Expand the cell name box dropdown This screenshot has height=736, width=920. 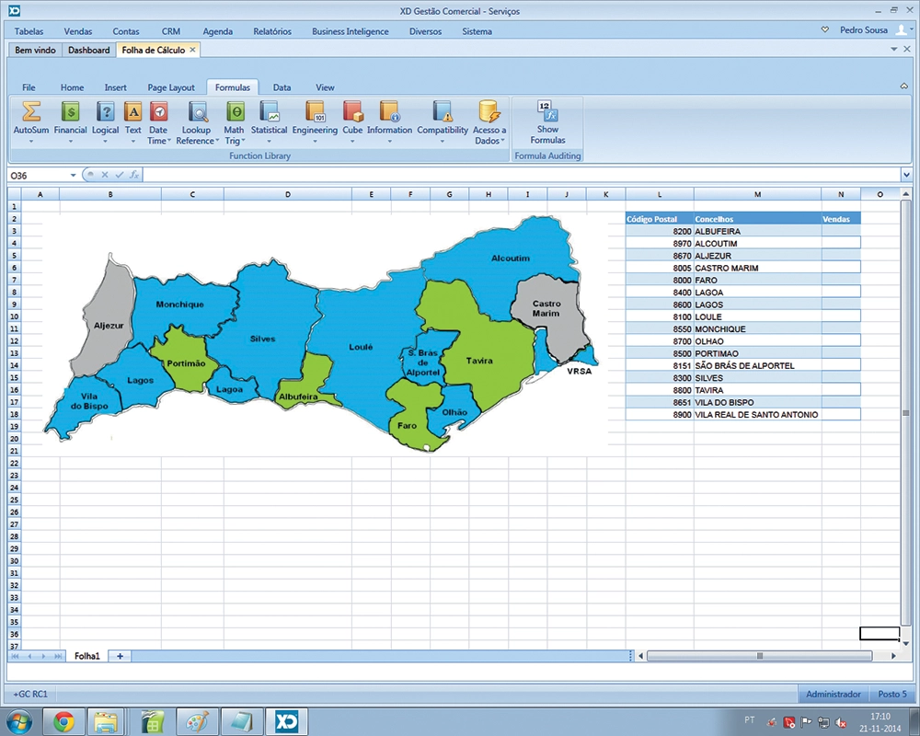tap(74, 175)
